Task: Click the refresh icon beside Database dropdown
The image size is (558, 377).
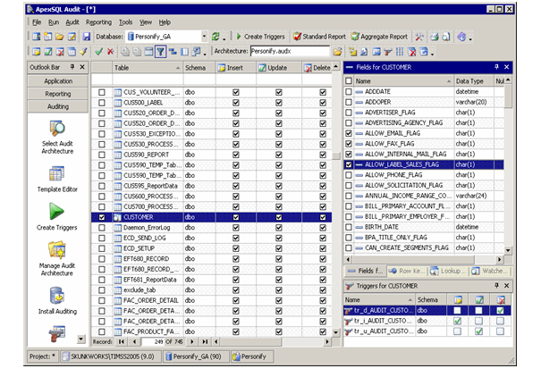Action: click(216, 37)
